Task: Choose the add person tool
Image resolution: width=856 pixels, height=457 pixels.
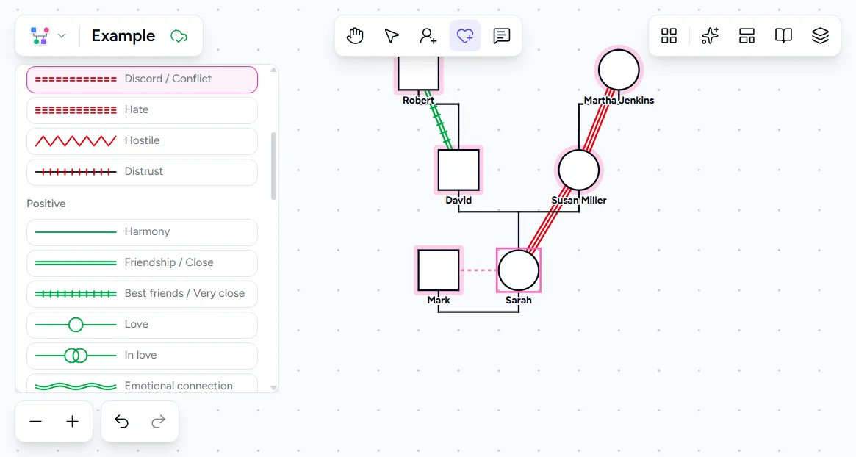Action: coord(428,36)
